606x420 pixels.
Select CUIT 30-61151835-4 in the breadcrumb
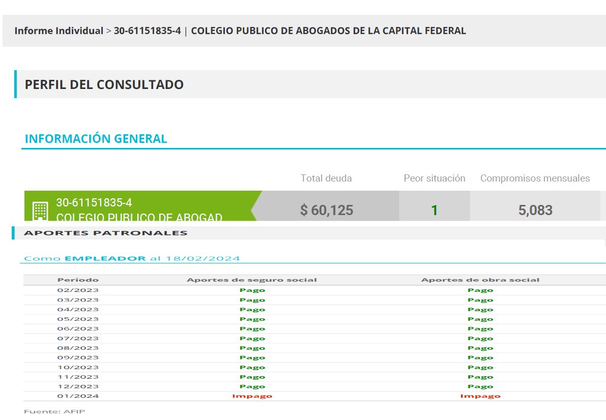[147, 31]
